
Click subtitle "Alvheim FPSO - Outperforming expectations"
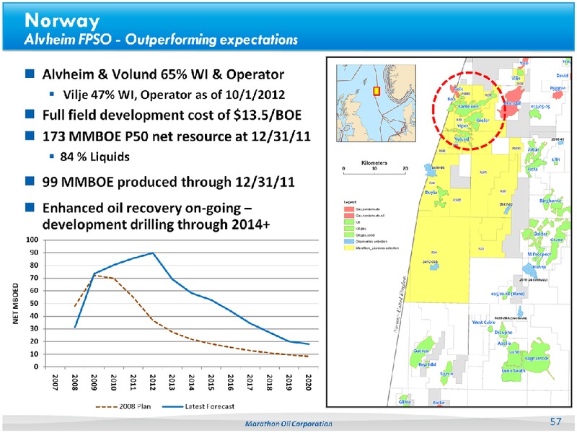click(x=161, y=40)
